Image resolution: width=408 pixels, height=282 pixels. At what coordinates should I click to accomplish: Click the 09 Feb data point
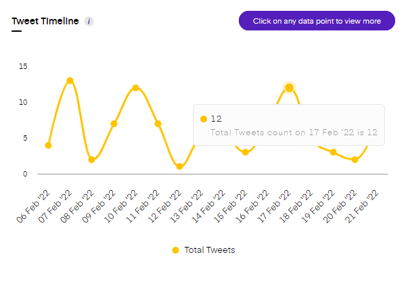114,124
